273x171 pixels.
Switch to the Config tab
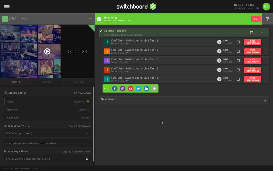click(x=79, y=82)
